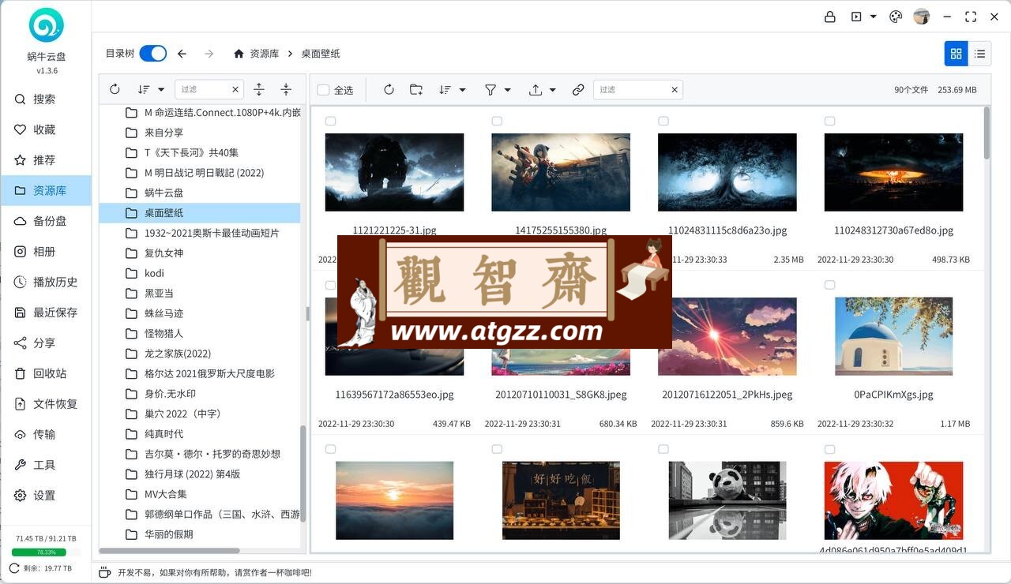1011x584 pixels.
Task: Open 回收站 in the sidebar
Action: (x=46, y=373)
